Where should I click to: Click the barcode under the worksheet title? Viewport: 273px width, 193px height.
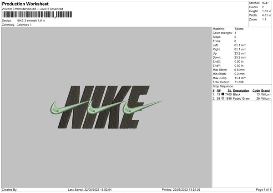click(37, 15)
